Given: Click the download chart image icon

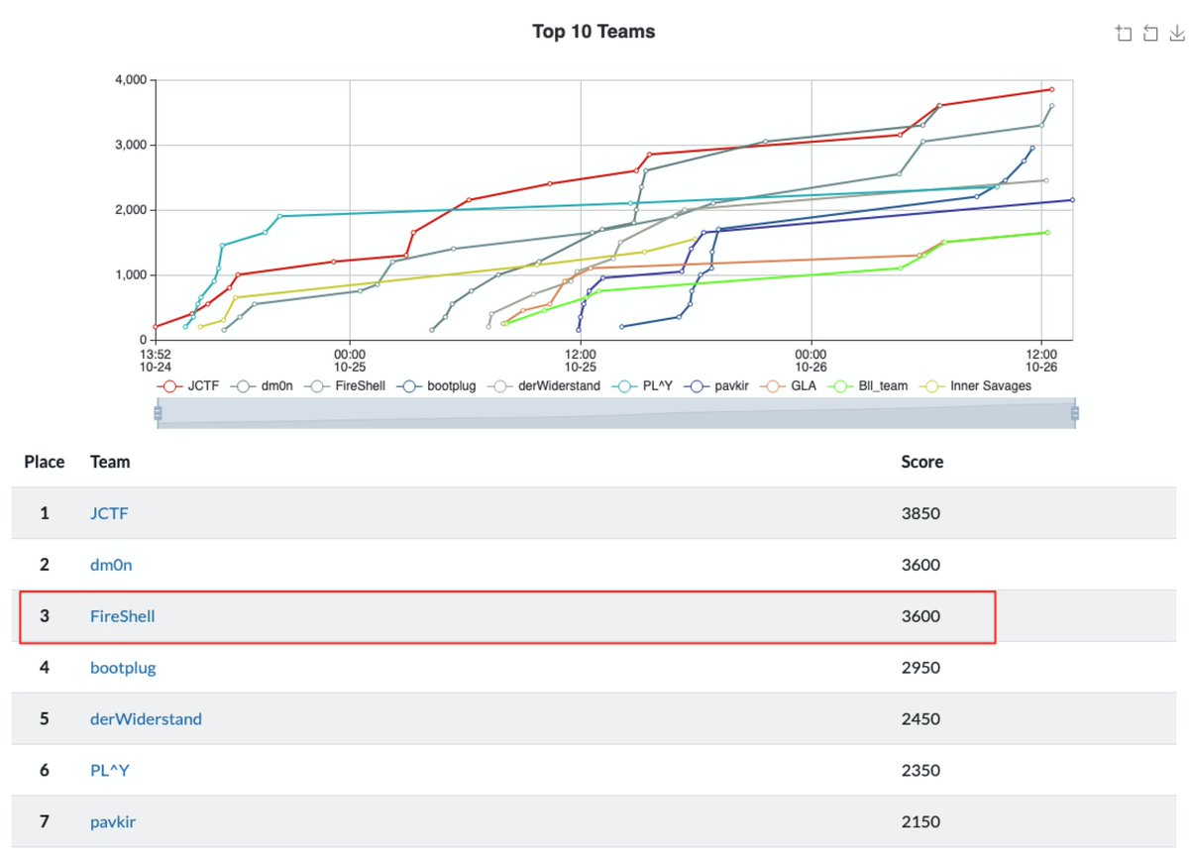Looking at the screenshot, I should coord(1177,32).
